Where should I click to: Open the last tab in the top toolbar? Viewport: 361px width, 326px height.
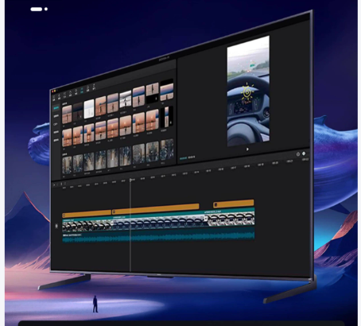[94, 87]
